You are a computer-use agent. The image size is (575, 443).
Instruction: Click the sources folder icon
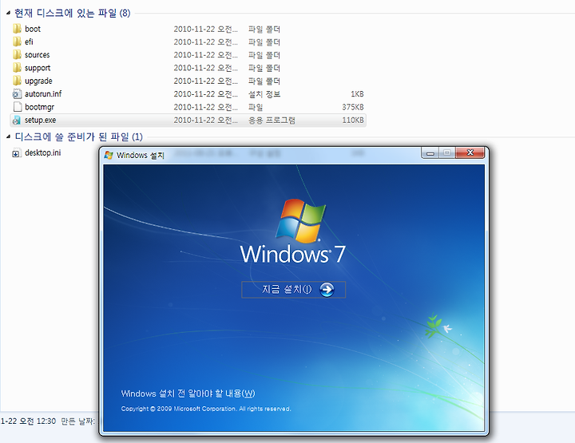click(x=17, y=54)
